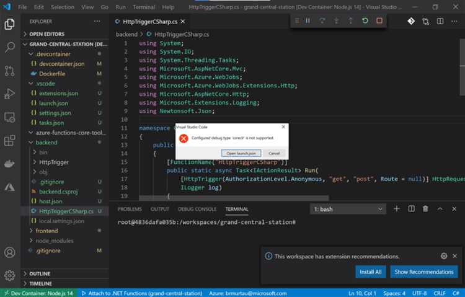
Task: Open the Explorer view in activity bar
Action: point(9,24)
